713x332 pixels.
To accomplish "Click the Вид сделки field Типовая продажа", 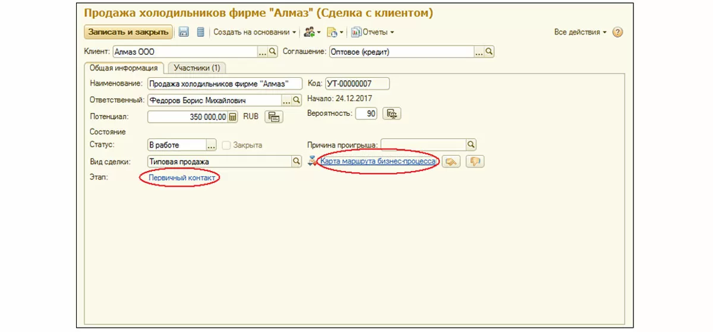I will 219,161.
